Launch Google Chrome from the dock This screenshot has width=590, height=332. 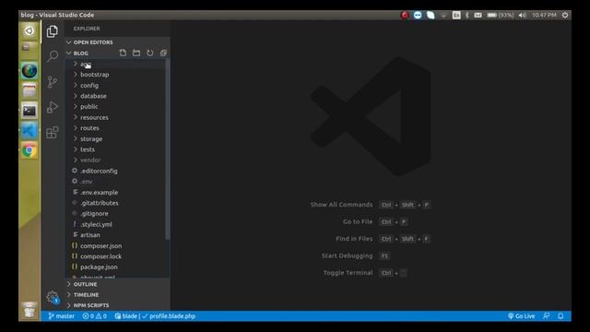pyautogui.click(x=29, y=150)
